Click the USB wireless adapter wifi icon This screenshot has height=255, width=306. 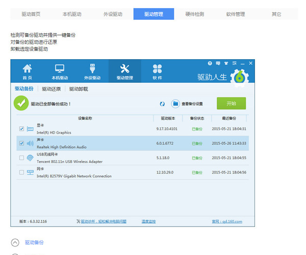30,158
